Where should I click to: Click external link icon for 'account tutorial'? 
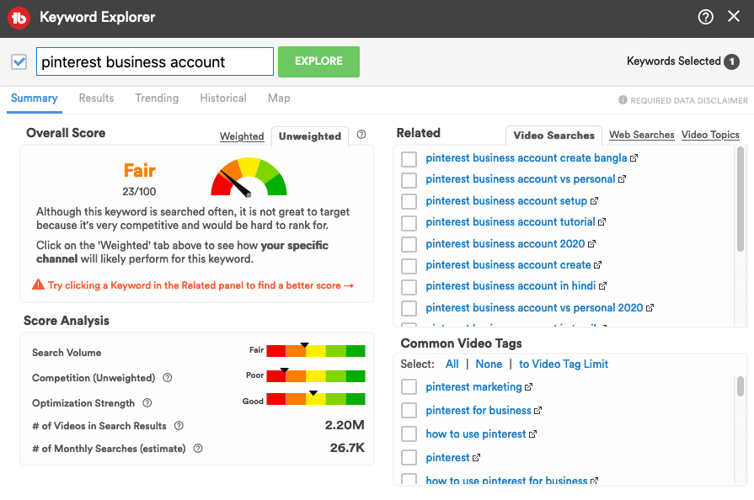(602, 222)
